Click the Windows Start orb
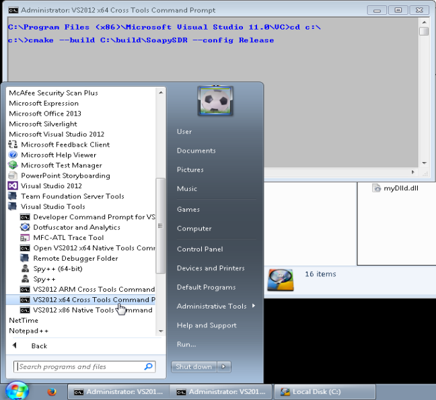 pyautogui.click(x=17, y=391)
